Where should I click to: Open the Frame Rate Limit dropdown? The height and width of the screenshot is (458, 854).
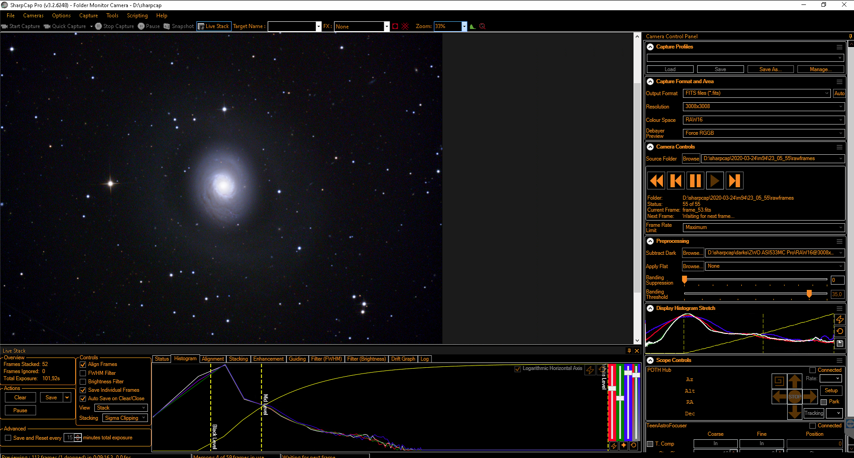(764, 228)
